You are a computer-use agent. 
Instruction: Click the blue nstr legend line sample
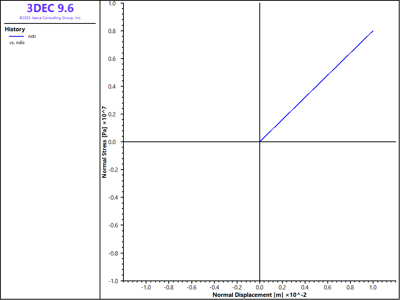pos(16,36)
